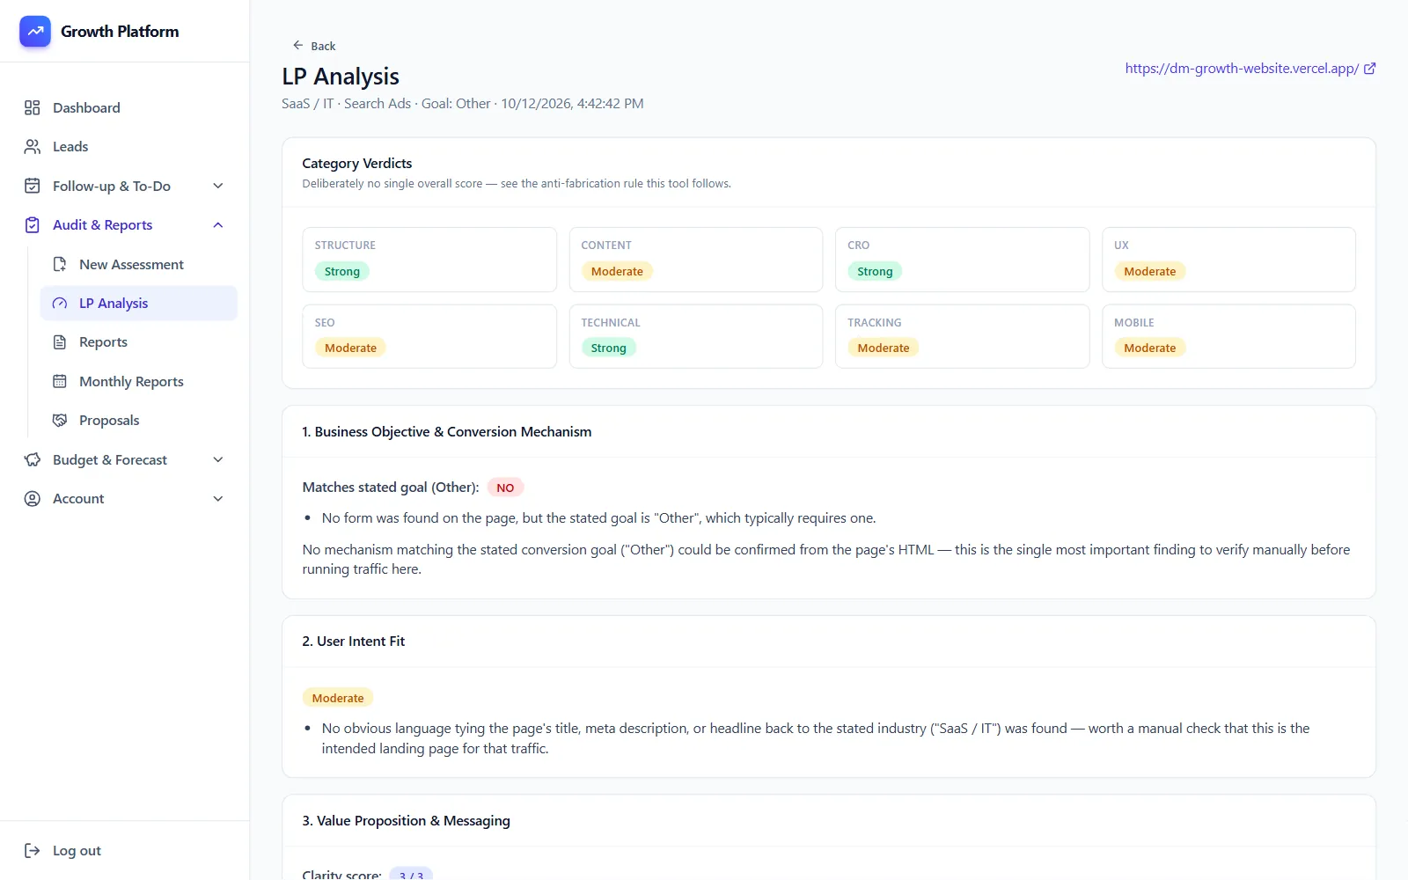This screenshot has width=1408, height=880.
Task: Click the Growth Platform logo icon
Action: [x=35, y=32]
